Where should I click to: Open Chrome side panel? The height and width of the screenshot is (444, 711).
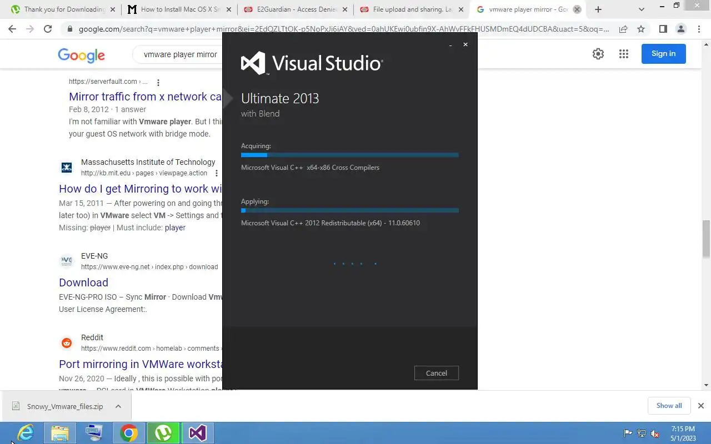663,29
